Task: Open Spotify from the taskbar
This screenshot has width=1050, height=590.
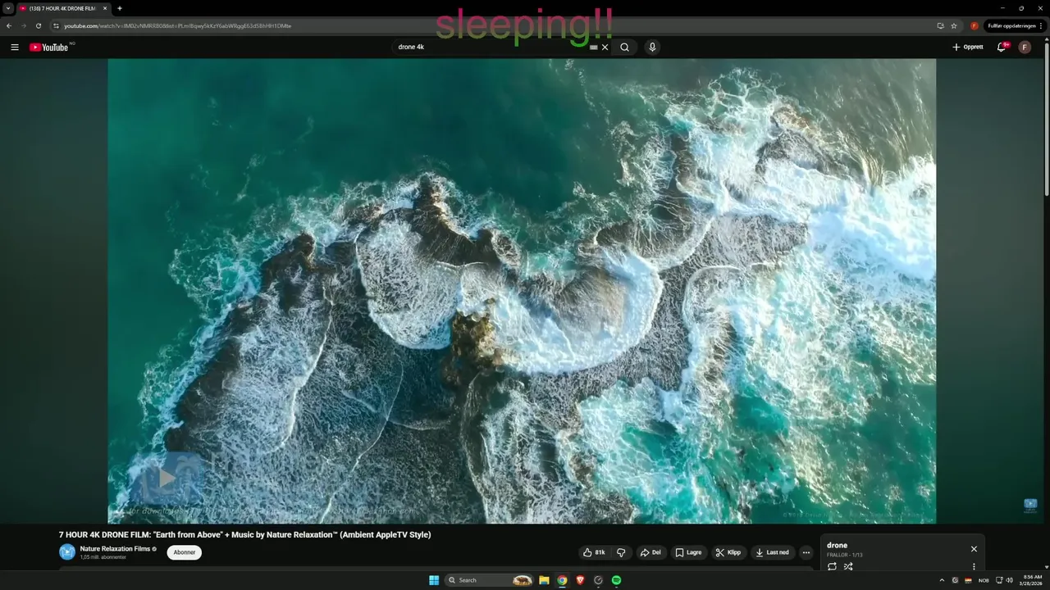Action: click(616, 580)
